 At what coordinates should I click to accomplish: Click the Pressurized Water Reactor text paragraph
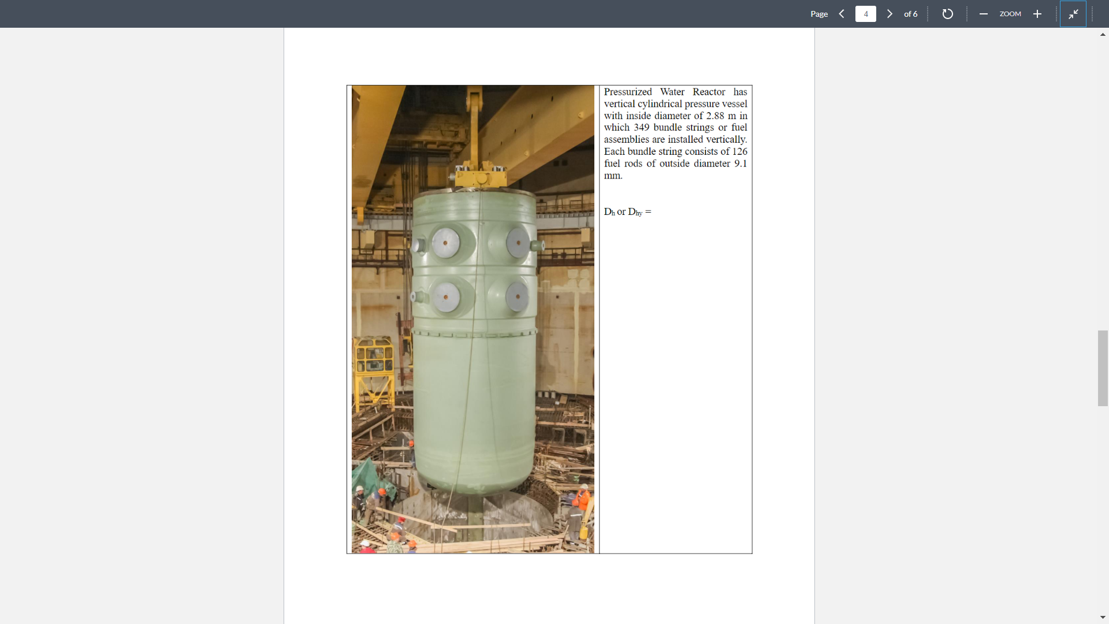coord(675,133)
